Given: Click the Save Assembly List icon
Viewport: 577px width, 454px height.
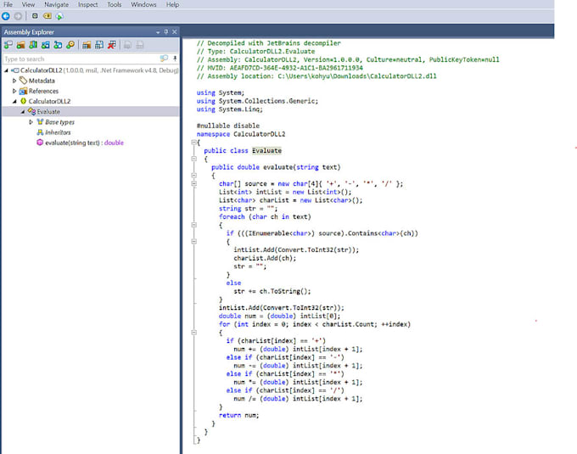Looking at the screenshot, I should 99,45.
